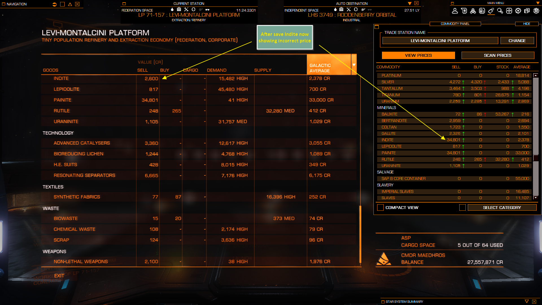The height and width of the screenshot is (305, 542).
Task: Toggle the Star System Summary window square
Action: (x=383, y=302)
